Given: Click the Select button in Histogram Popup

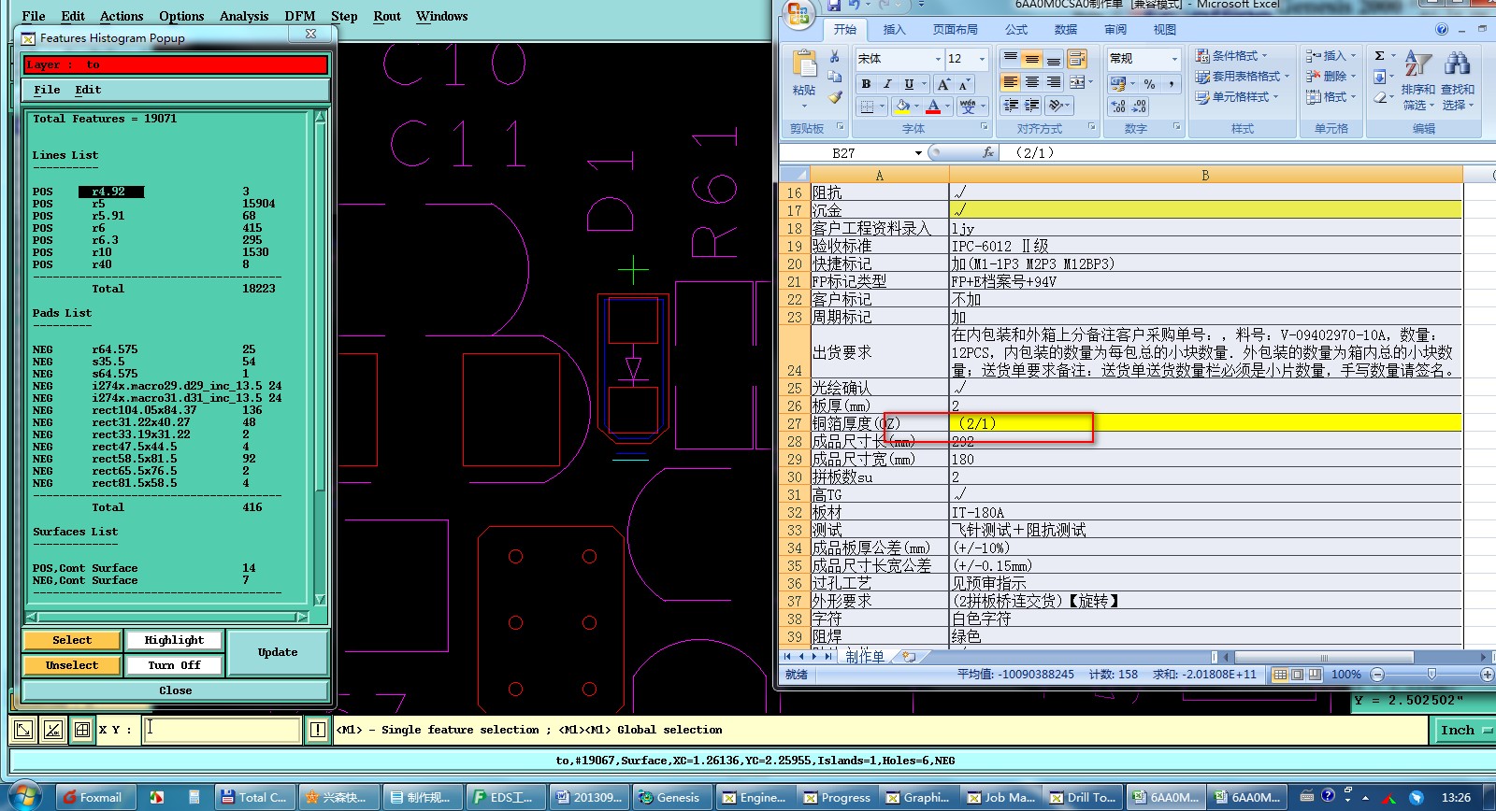Looking at the screenshot, I should (72, 641).
